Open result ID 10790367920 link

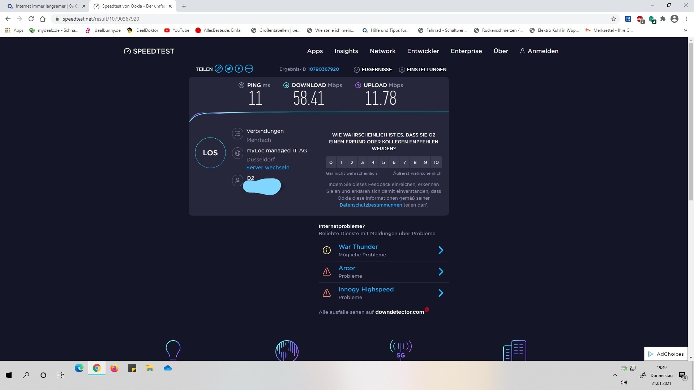coord(324,69)
